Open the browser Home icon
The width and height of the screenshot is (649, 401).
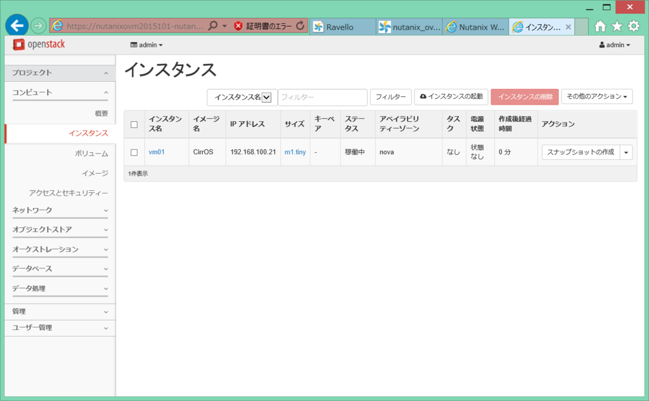click(600, 27)
